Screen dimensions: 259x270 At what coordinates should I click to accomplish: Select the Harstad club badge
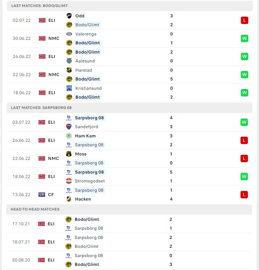[69, 70]
